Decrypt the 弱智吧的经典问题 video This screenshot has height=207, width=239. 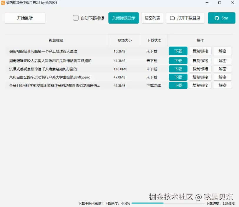(x=223, y=51)
